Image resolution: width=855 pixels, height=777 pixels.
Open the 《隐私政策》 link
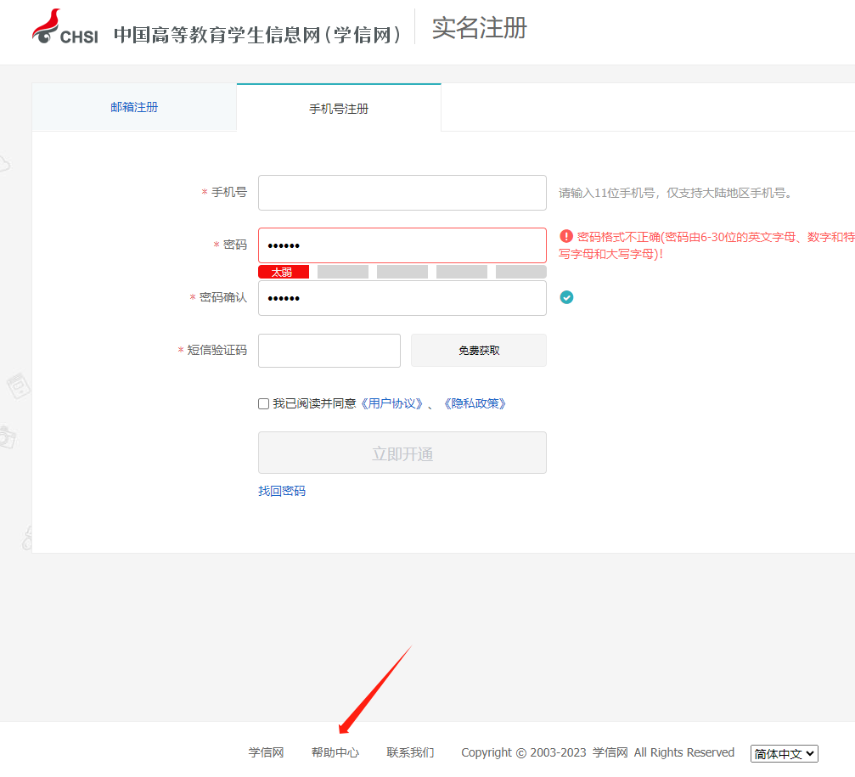coord(475,404)
